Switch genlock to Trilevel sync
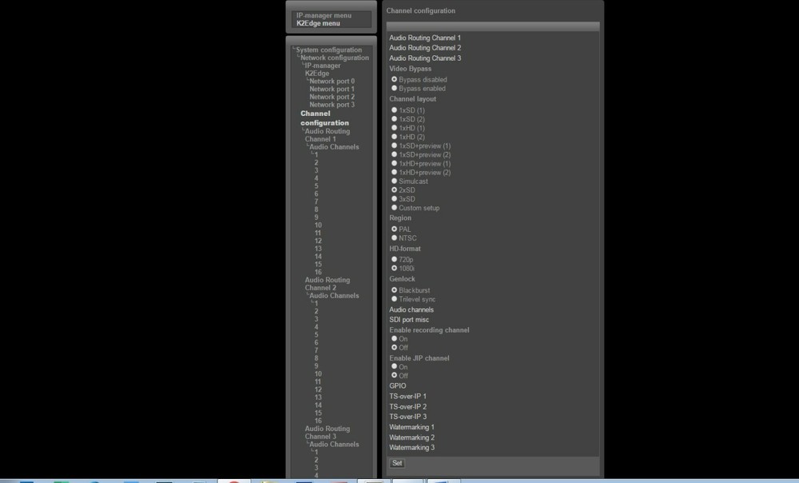The image size is (799, 483). (x=394, y=299)
